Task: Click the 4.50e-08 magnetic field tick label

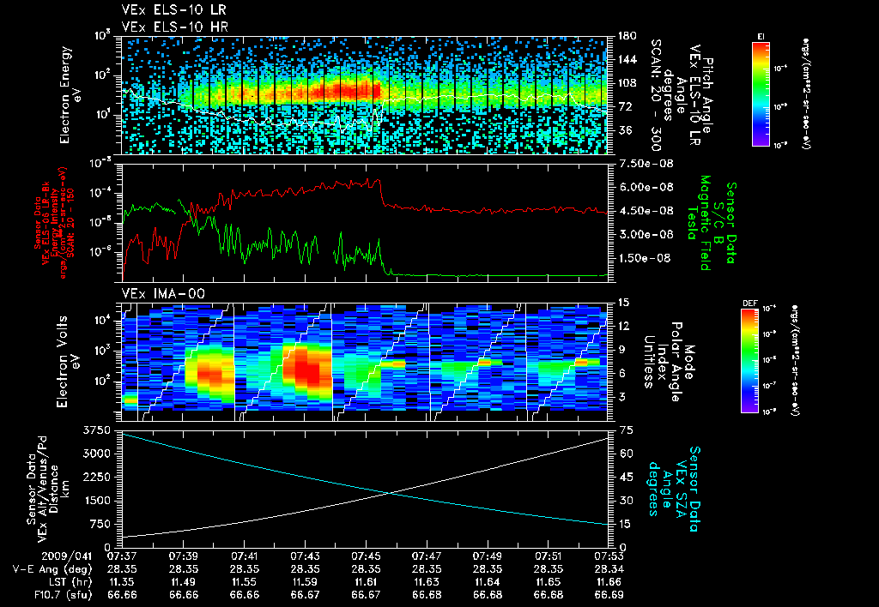Action: click(646, 211)
